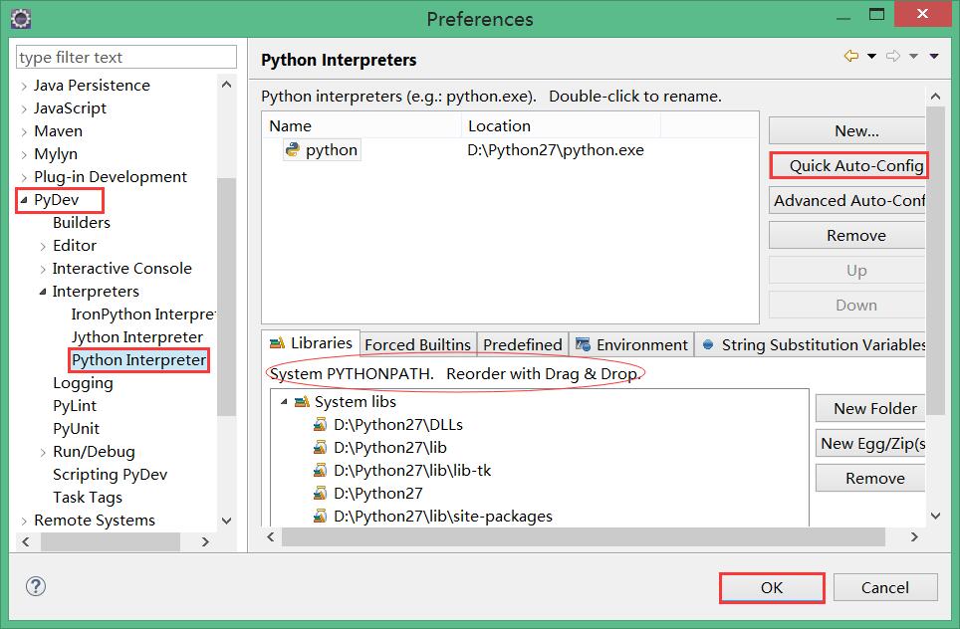Image resolution: width=960 pixels, height=629 pixels.
Task: Expand the Editor node under PyDev
Action: [43, 247]
